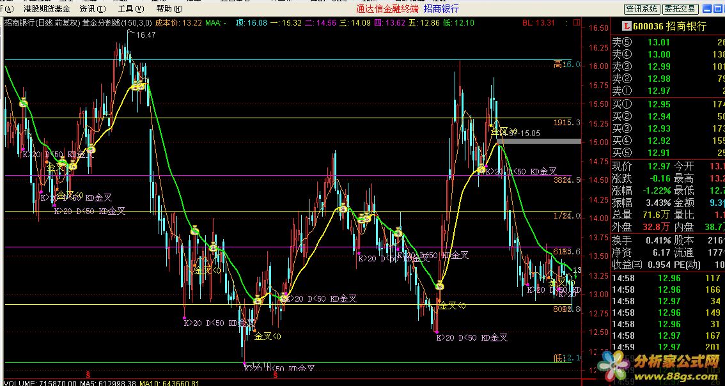The height and width of the screenshot is (386, 725).
Task: Click the 成本价:13.22 value
Action: 178,22
